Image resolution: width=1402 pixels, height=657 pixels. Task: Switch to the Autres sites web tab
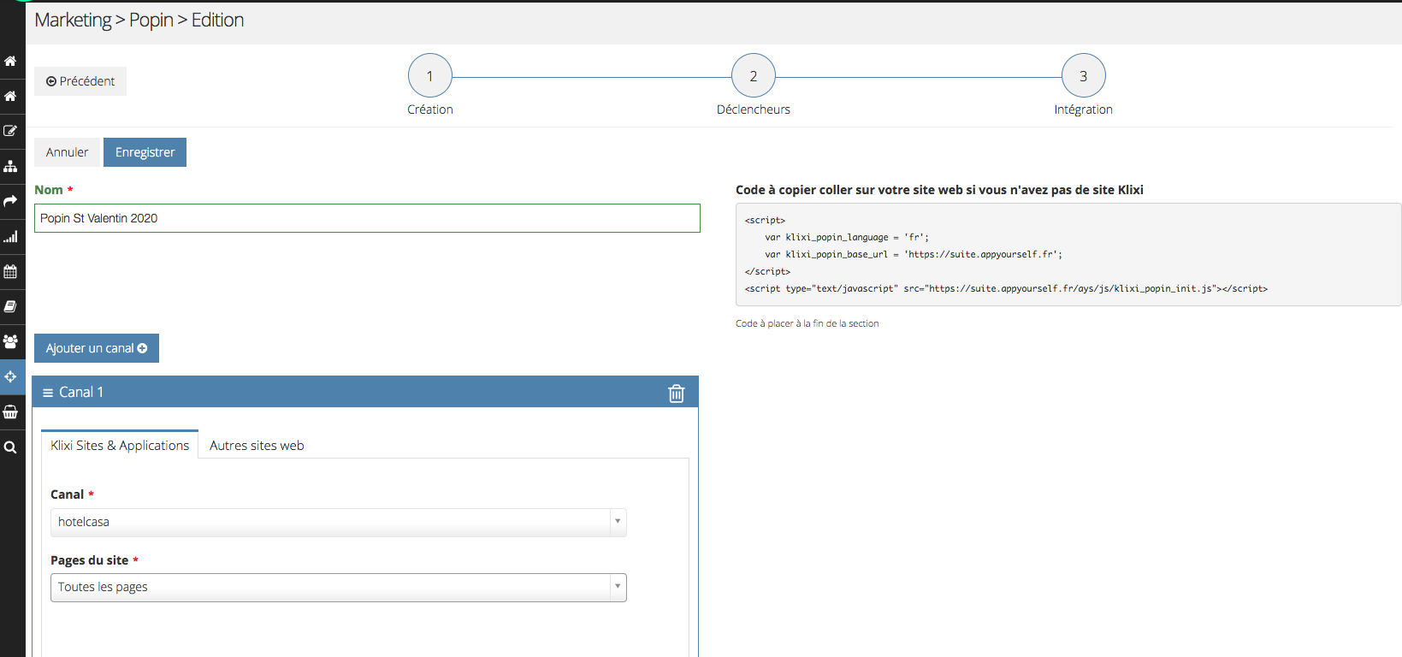click(257, 445)
